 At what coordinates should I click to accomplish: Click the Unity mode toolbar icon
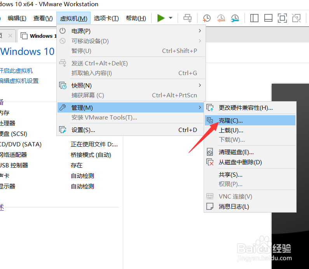click(x=296, y=18)
